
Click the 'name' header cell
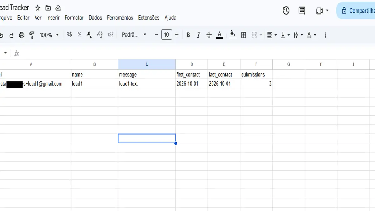click(x=94, y=74)
